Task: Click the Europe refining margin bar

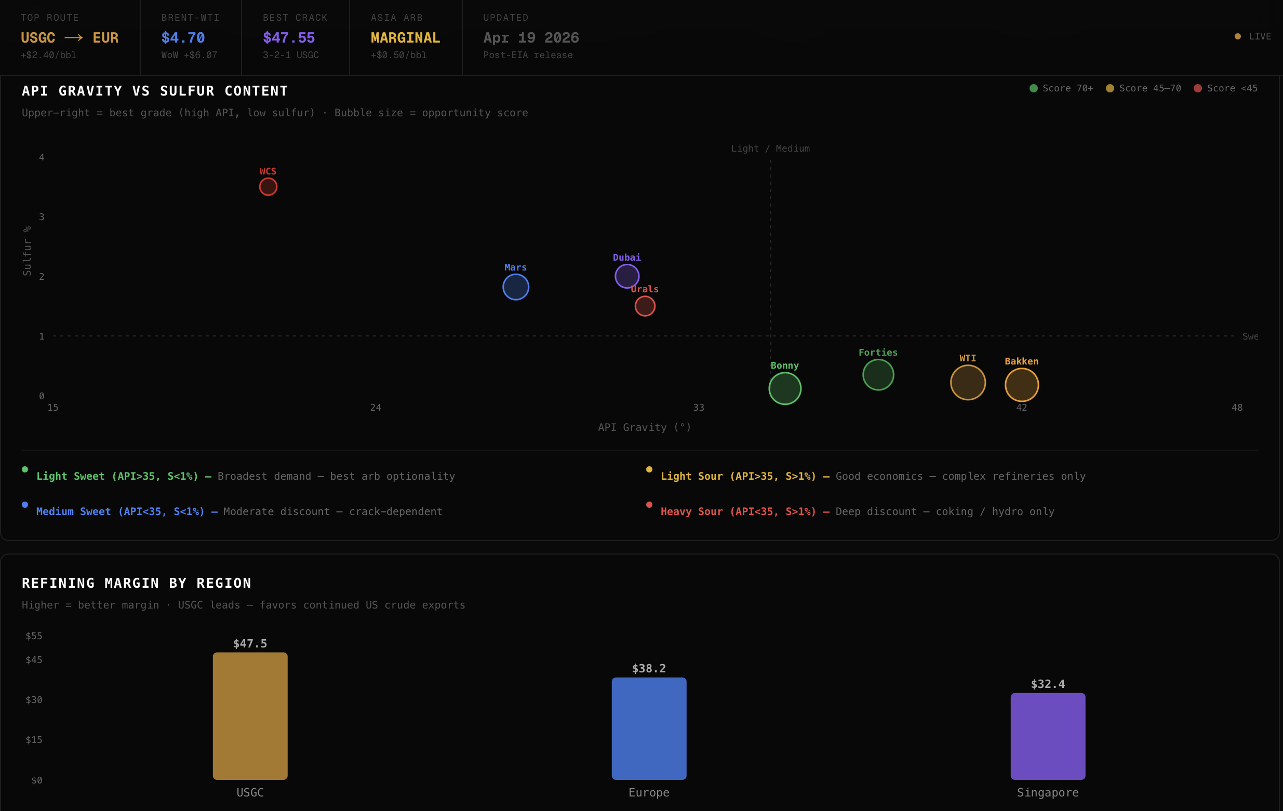Action: [x=649, y=728]
